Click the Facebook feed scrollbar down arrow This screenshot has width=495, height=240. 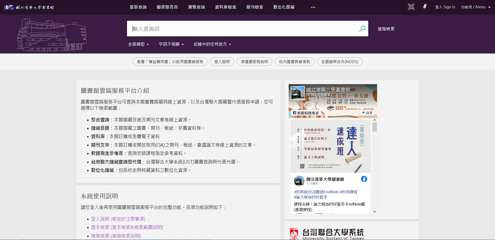click(375, 212)
